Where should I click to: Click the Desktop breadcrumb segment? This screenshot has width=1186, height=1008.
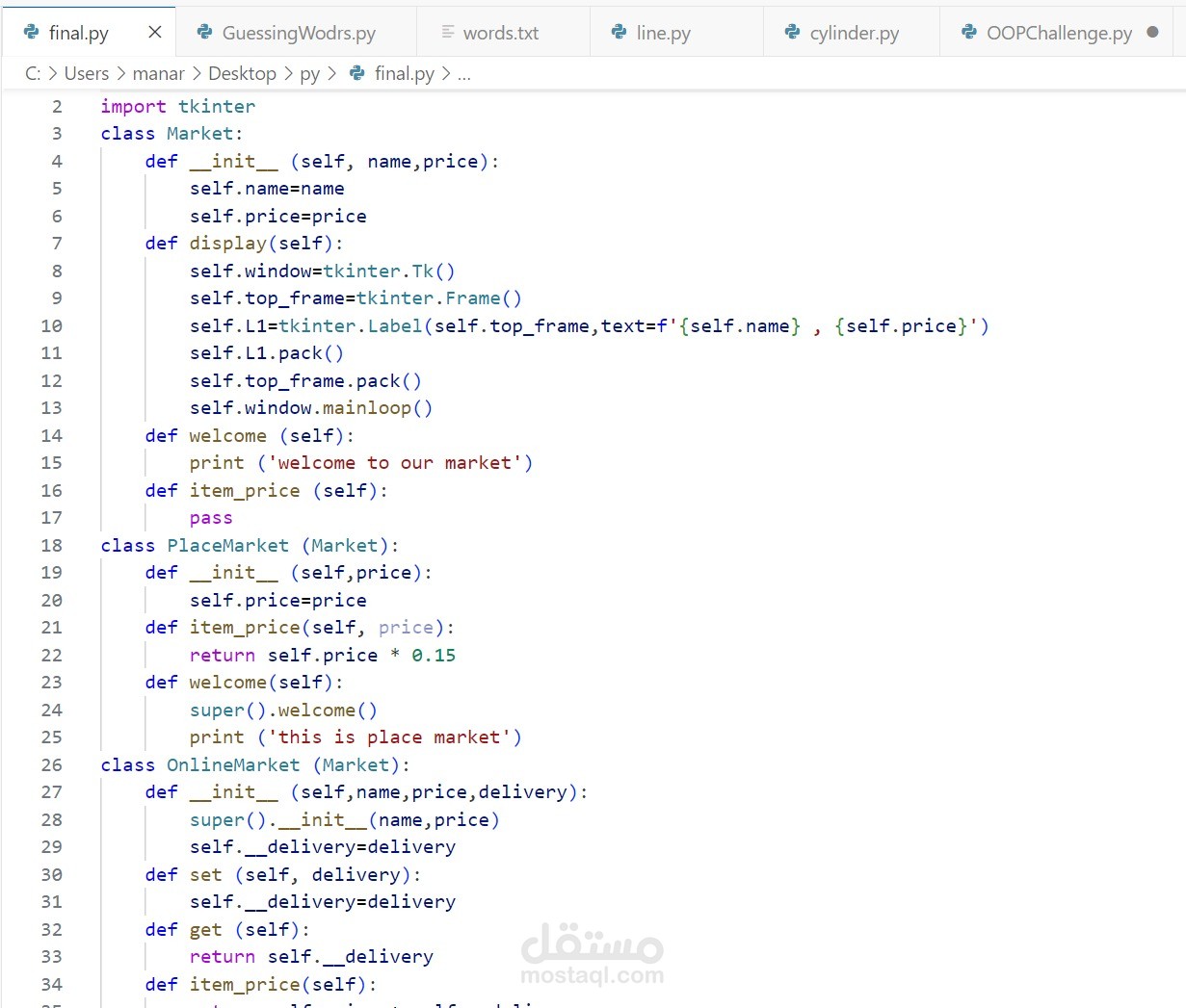pos(242,73)
